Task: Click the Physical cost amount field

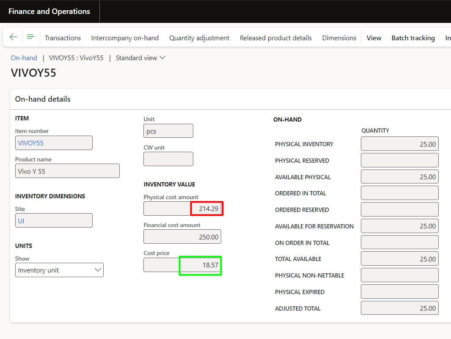Action: pos(182,209)
